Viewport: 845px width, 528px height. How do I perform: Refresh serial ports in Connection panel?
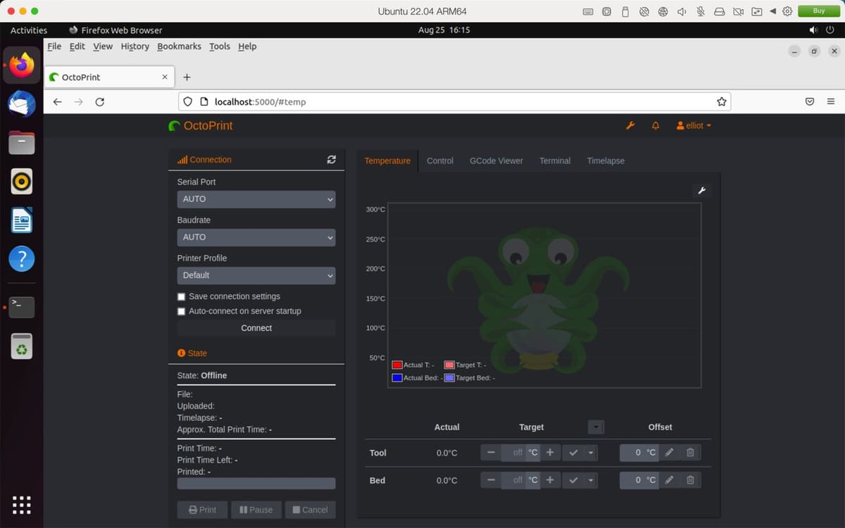point(332,160)
